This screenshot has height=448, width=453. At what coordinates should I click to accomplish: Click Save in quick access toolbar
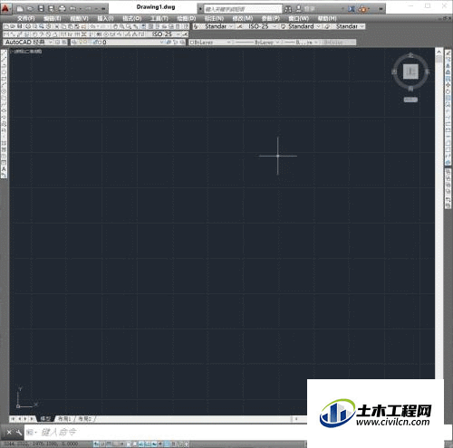point(41,9)
